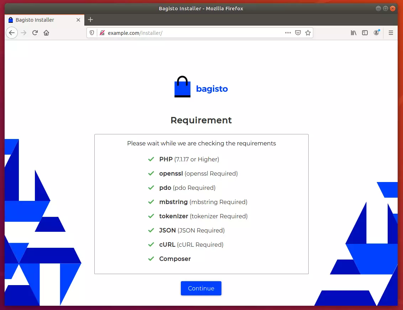Minimize the Firefox window
The image size is (403, 310).
pyautogui.click(x=378, y=9)
